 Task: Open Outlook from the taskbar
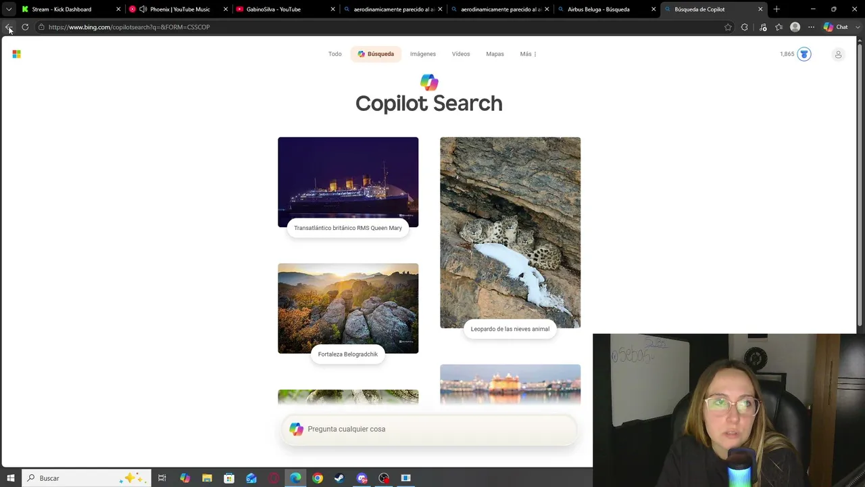pos(251,478)
